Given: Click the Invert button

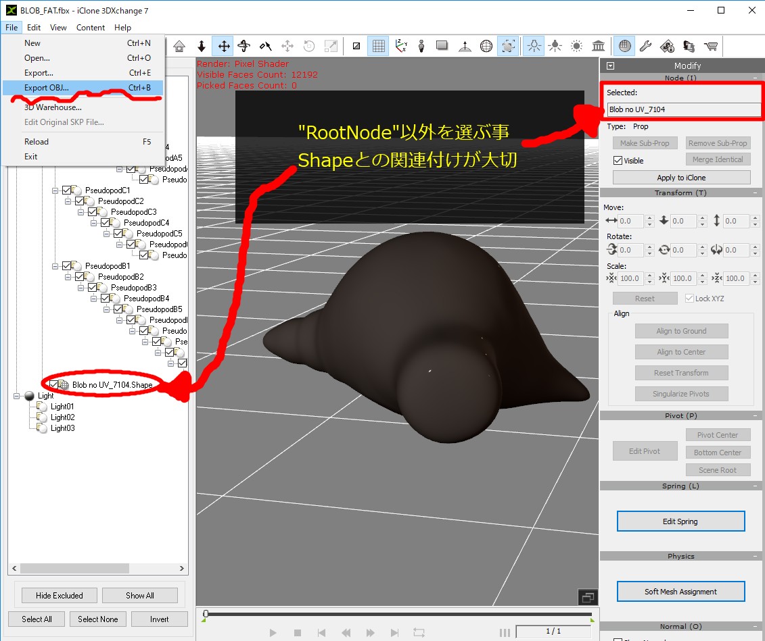Looking at the screenshot, I should tap(159, 619).
